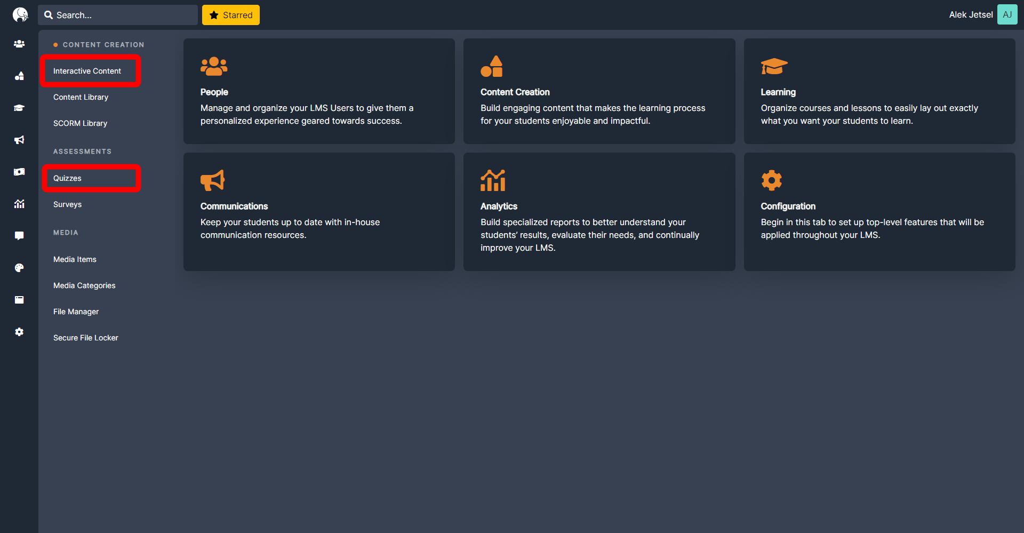Open the Communications card title
1024x533 pixels.
[x=234, y=206]
